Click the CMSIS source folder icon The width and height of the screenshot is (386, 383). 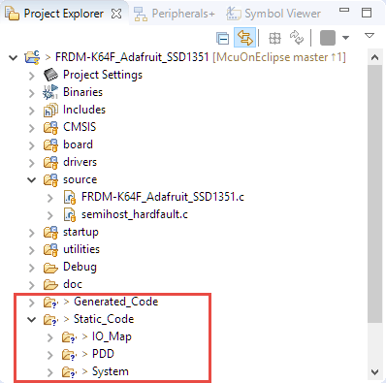50,127
